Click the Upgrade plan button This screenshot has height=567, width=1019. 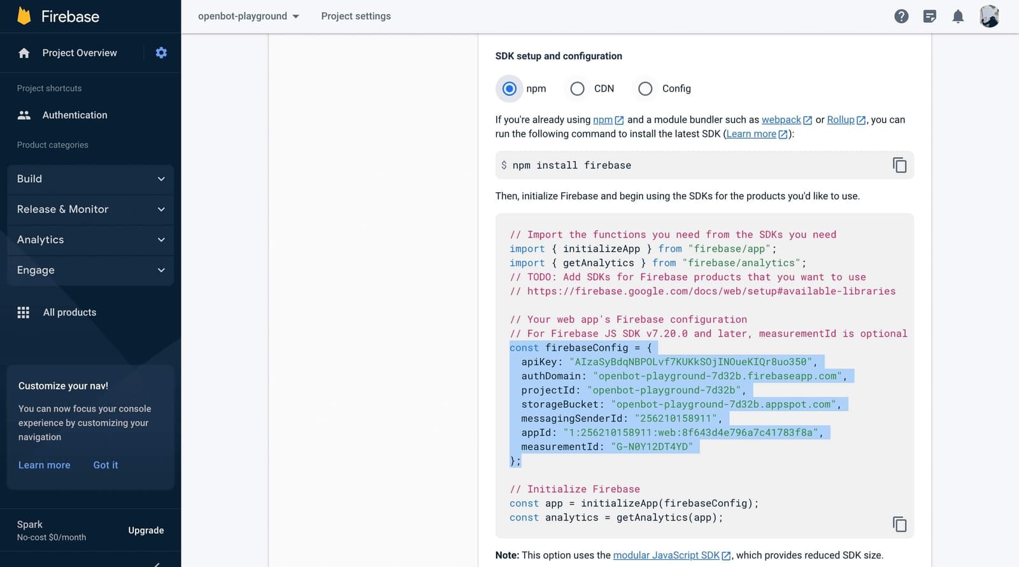146,531
